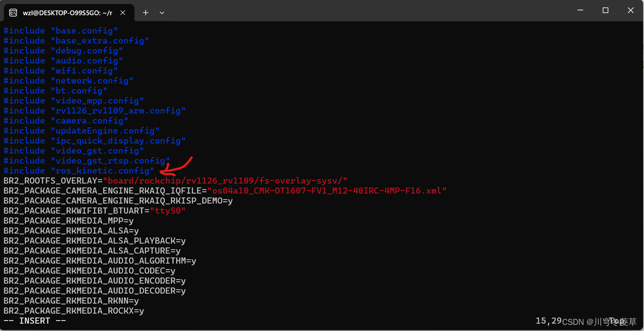Click the terminal icon on the active tab
This screenshot has height=331, width=644.
[x=13, y=13]
